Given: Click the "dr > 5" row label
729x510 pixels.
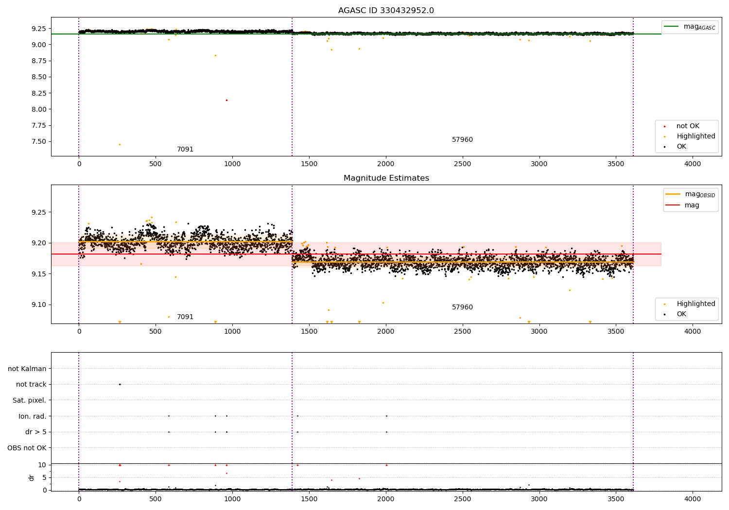Looking at the screenshot, I should point(36,432).
